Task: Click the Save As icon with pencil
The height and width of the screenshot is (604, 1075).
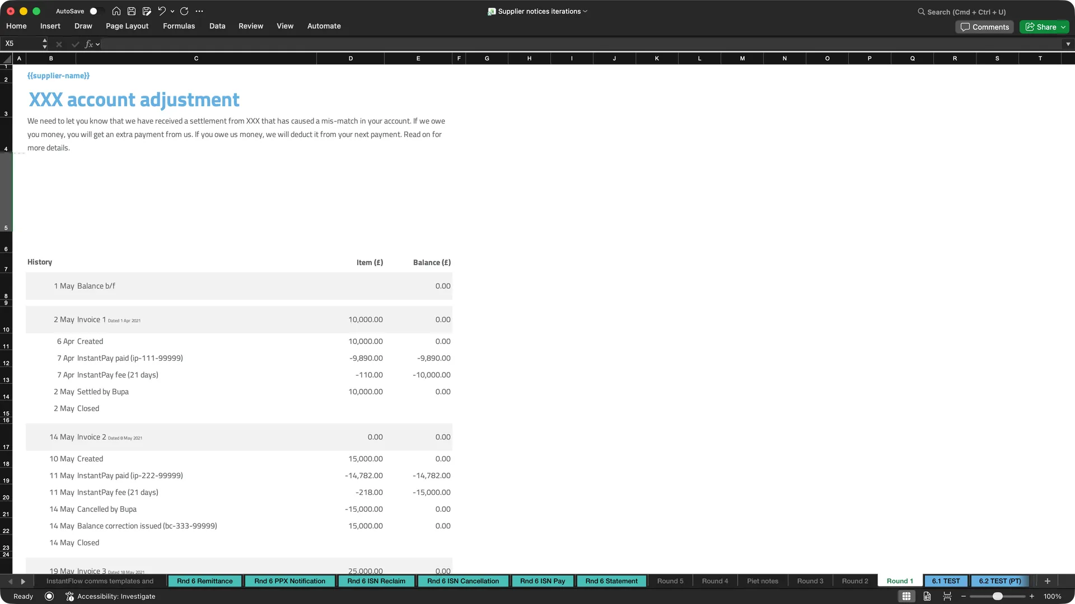Action: [147, 11]
